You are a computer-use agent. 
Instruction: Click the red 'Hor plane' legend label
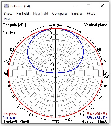(x=10, y=114)
